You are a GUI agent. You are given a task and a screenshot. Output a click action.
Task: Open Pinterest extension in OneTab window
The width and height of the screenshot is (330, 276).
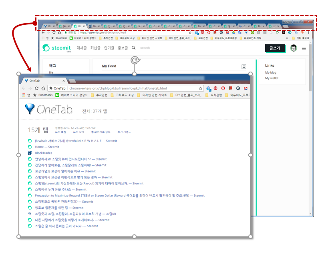coord(215,88)
